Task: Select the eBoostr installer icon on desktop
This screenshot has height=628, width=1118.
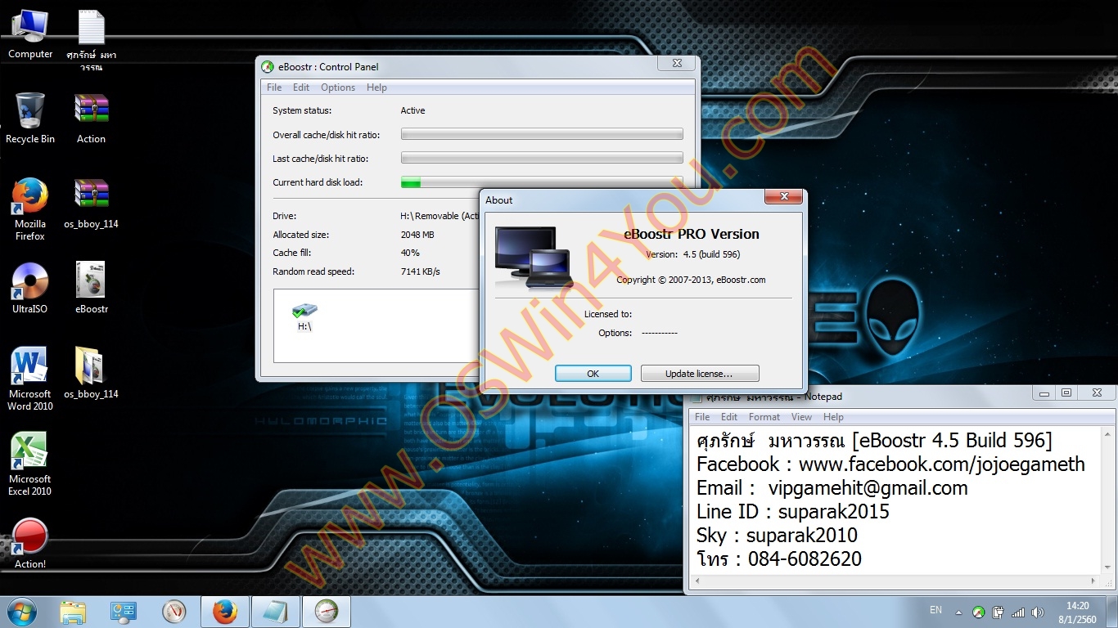Action: (92, 288)
